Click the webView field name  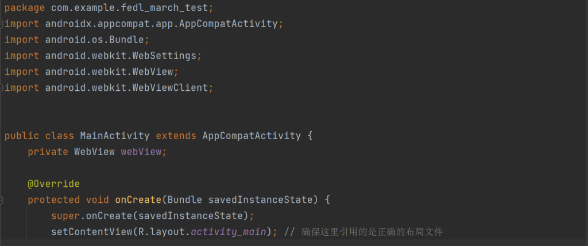(x=141, y=152)
